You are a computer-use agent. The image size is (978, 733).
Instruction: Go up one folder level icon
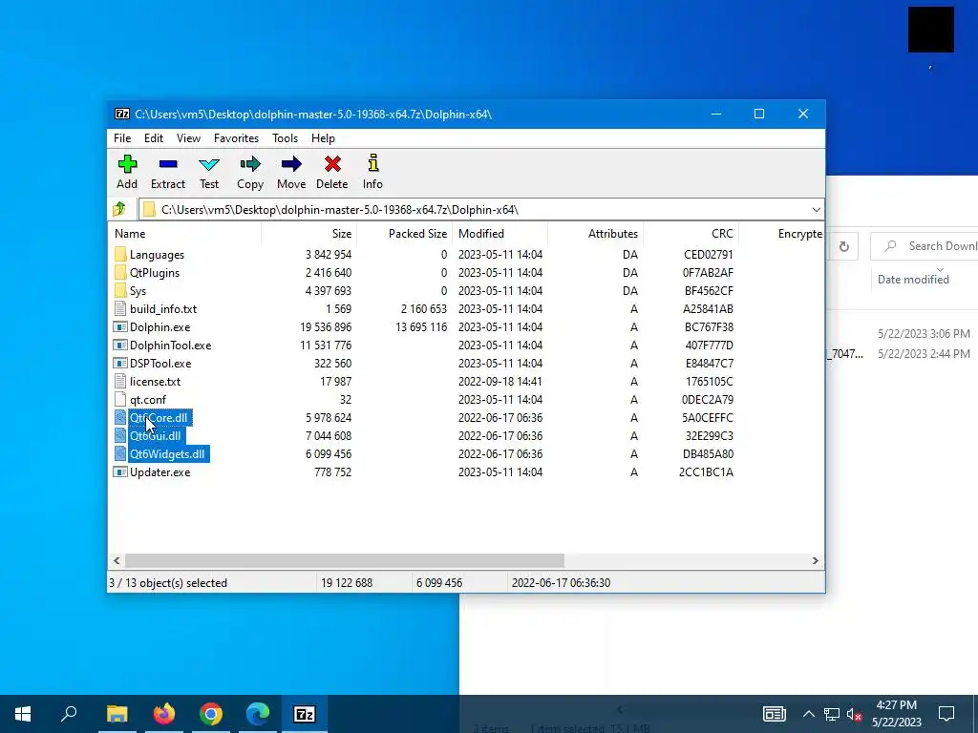(x=119, y=209)
